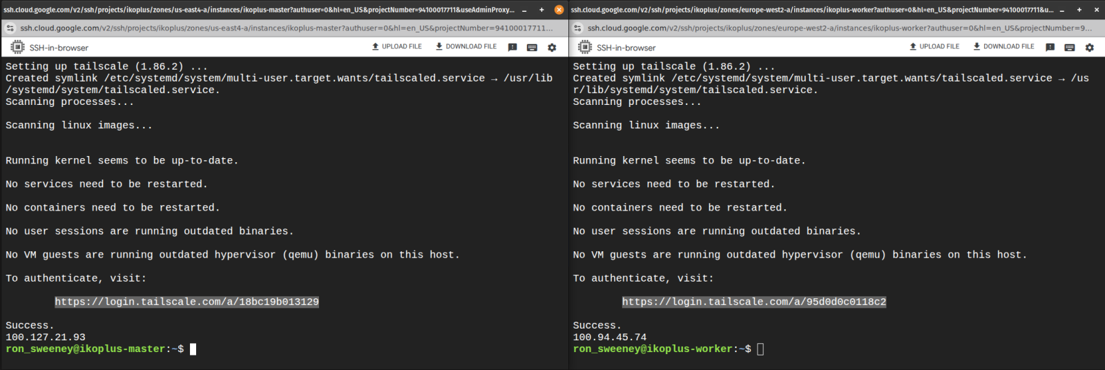Click 'No user sessions are running outdated binaries.' in master terminal
This screenshot has height=370, width=1105.
pyautogui.click(x=150, y=231)
